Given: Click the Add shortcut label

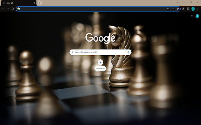Looking at the screenshot, I should click(x=100, y=68).
